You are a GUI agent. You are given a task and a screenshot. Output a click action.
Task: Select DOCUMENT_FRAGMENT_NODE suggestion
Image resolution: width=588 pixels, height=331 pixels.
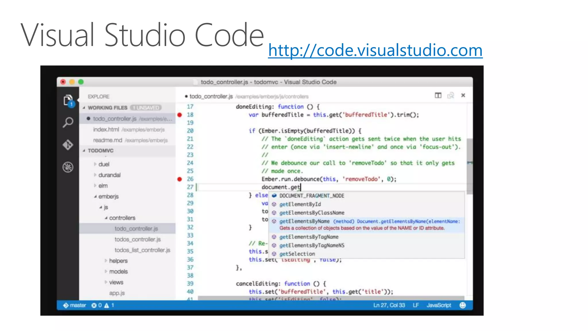367,196
